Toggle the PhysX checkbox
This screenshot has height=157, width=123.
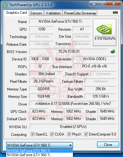click(x=69, y=134)
